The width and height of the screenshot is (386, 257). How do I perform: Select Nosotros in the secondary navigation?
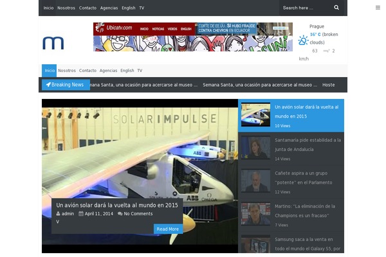(67, 71)
